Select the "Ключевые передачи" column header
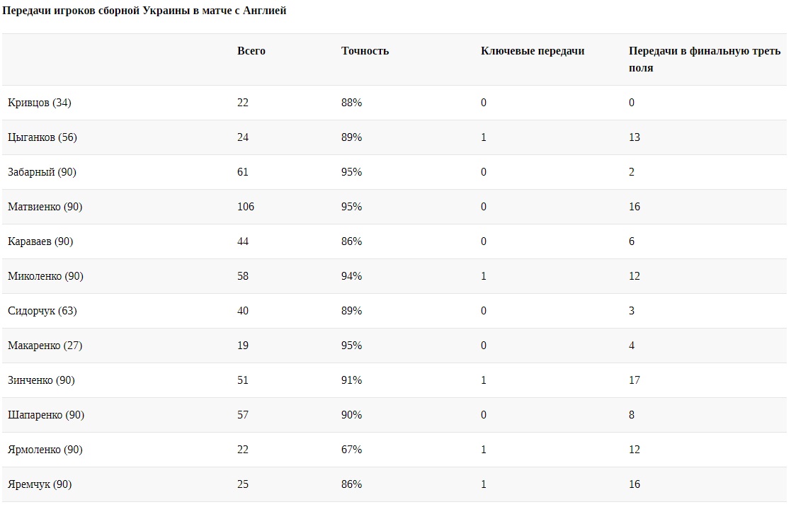 coord(533,51)
